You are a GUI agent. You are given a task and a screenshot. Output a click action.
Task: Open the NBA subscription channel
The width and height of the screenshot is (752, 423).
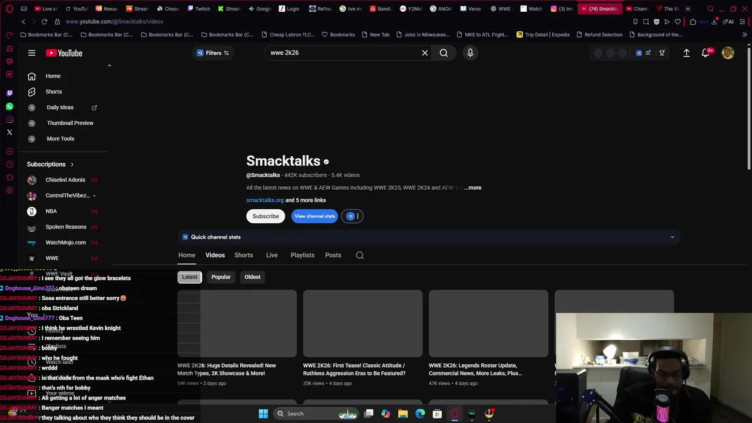[51, 211]
